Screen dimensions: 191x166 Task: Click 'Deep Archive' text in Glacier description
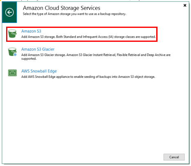(x=154, y=55)
